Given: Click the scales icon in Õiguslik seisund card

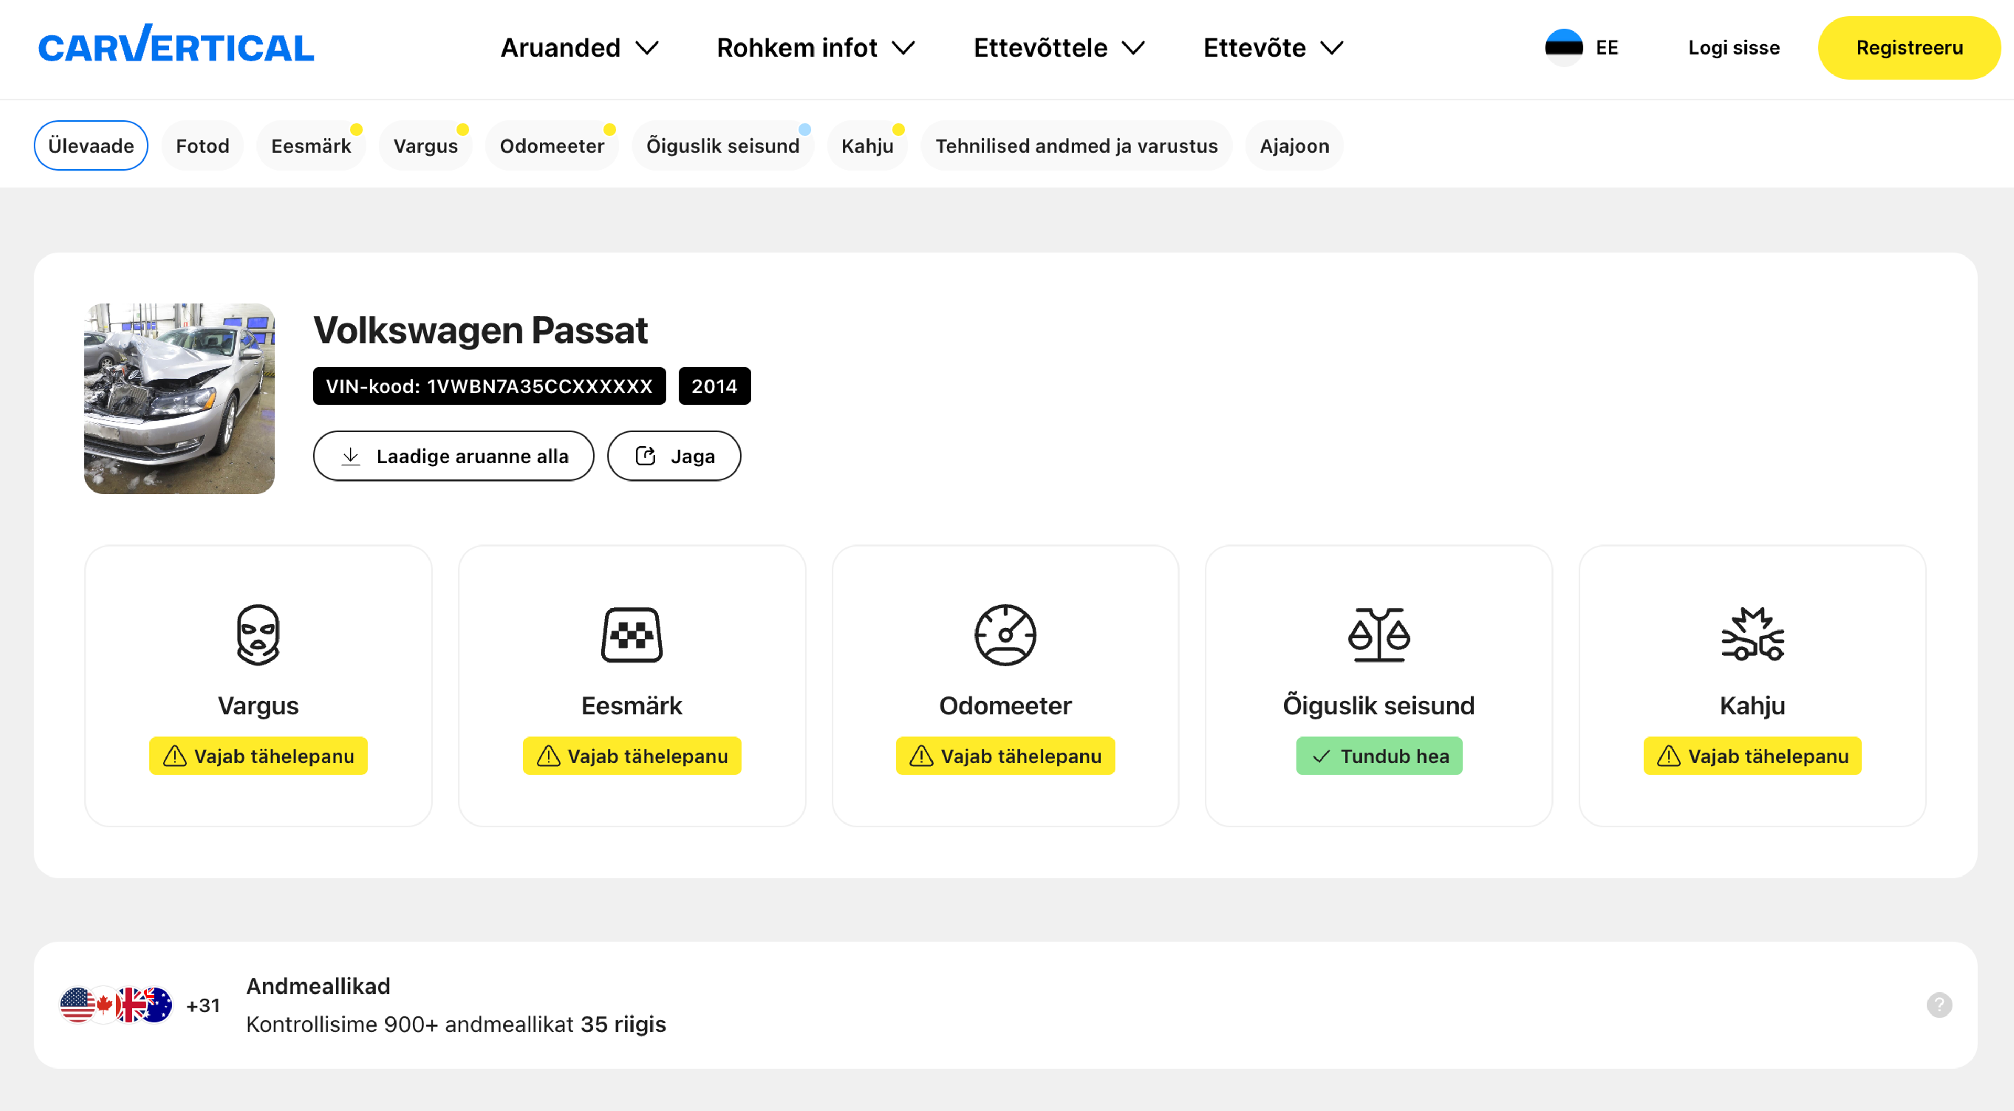Looking at the screenshot, I should tap(1378, 635).
